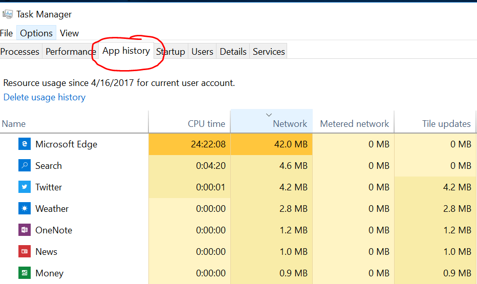Click Microsoft Edge metered network 0 MB
Screen dimensions: 477x284
pos(379,144)
